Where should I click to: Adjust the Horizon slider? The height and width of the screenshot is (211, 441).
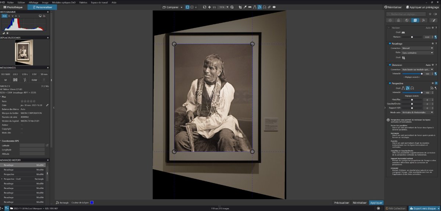pos(412,37)
